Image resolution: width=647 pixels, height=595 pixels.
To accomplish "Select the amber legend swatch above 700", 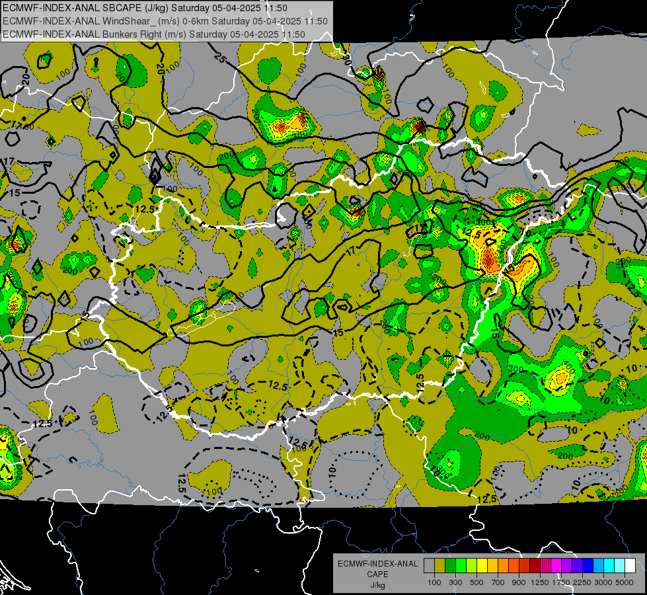I will pos(492,566).
